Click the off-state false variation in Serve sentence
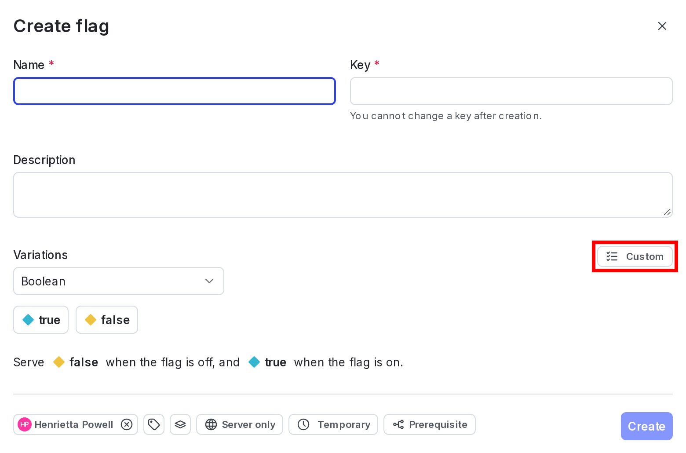 click(x=76, y=362)
